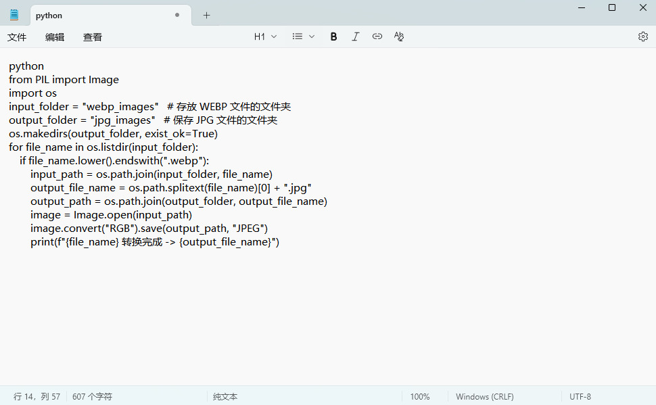
Task: Click the line 'from PIL import Image'
Action: click(x=64, y=80)
